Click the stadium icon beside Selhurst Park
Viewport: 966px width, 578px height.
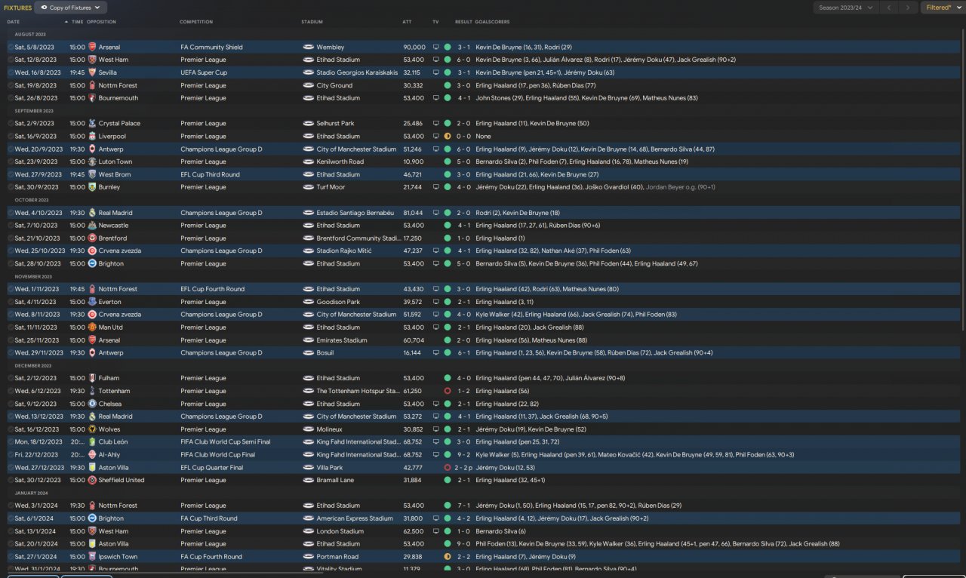point(308,123)
